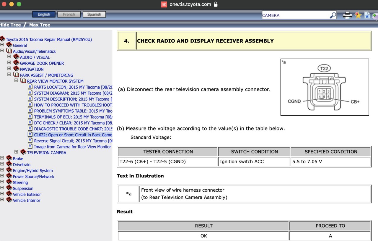Click the Hide Tree link
The width and height of the screenshot is (378, 241).
coord(10,25)
